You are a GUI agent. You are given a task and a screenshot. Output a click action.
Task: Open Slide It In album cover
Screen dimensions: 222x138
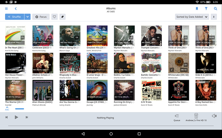point(206,63)
